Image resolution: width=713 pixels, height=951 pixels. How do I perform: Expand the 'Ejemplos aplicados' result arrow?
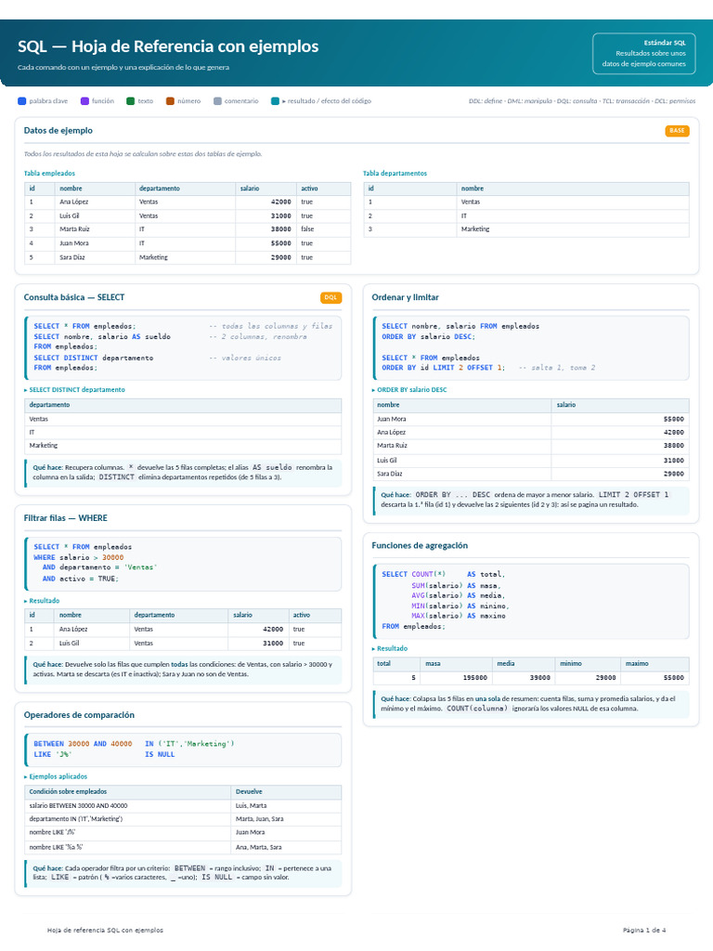coord(25,777)
